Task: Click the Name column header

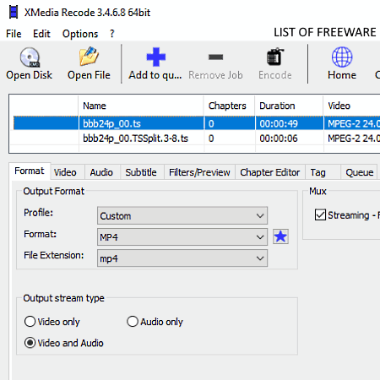Action: [x=141, y=106]
